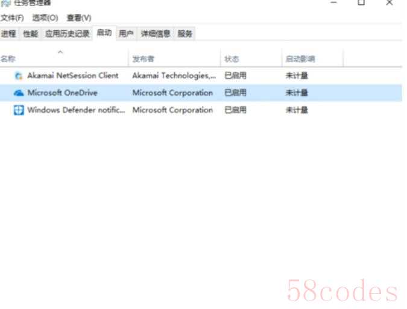Click 已启用 status in OneDrive row
Image resolution: width=407 pixels, height=309 pixels.
point(235,93)
